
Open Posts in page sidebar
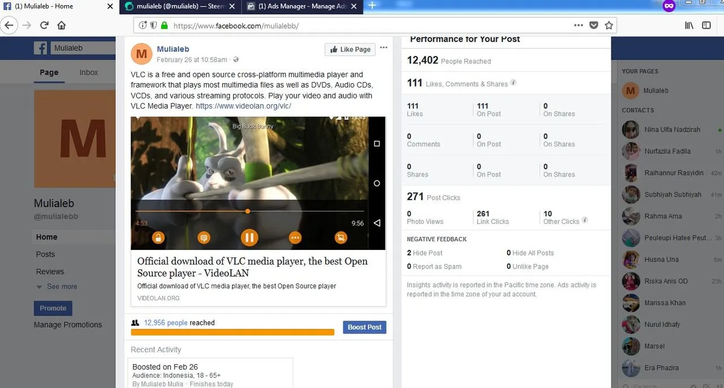45,255
